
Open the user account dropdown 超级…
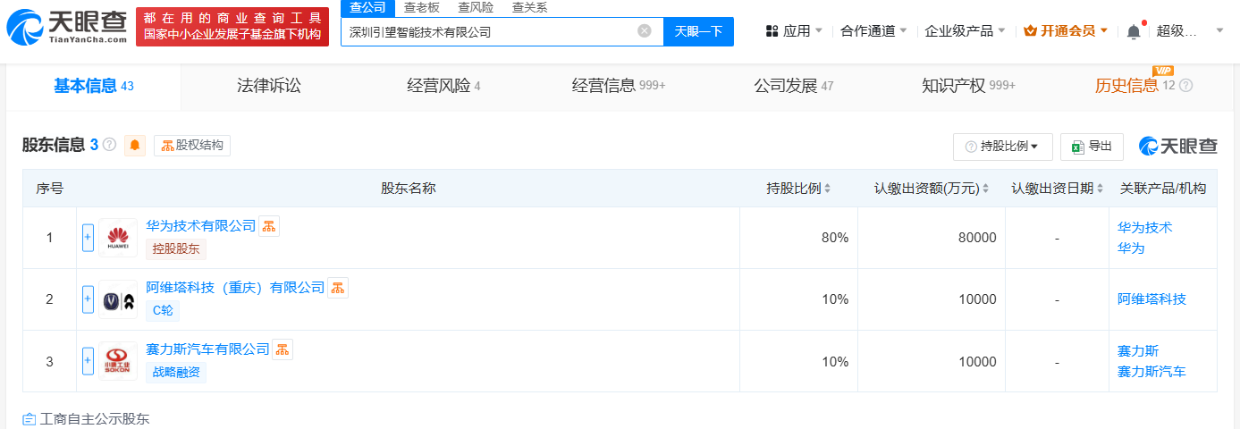click(x=1189, y=31)
